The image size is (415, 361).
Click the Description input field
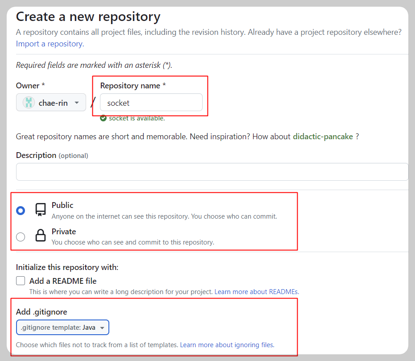point(212,172)
